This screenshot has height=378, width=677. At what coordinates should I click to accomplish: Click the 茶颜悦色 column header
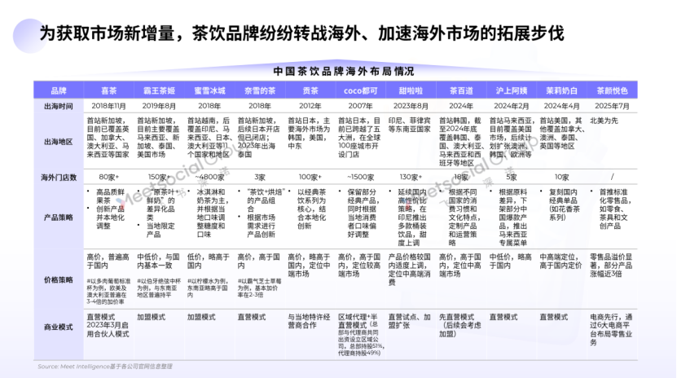point(613,90)
